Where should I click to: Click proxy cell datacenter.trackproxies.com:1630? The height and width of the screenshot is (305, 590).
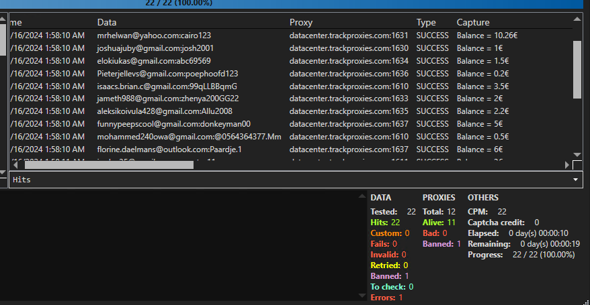[x=349, y=48]
